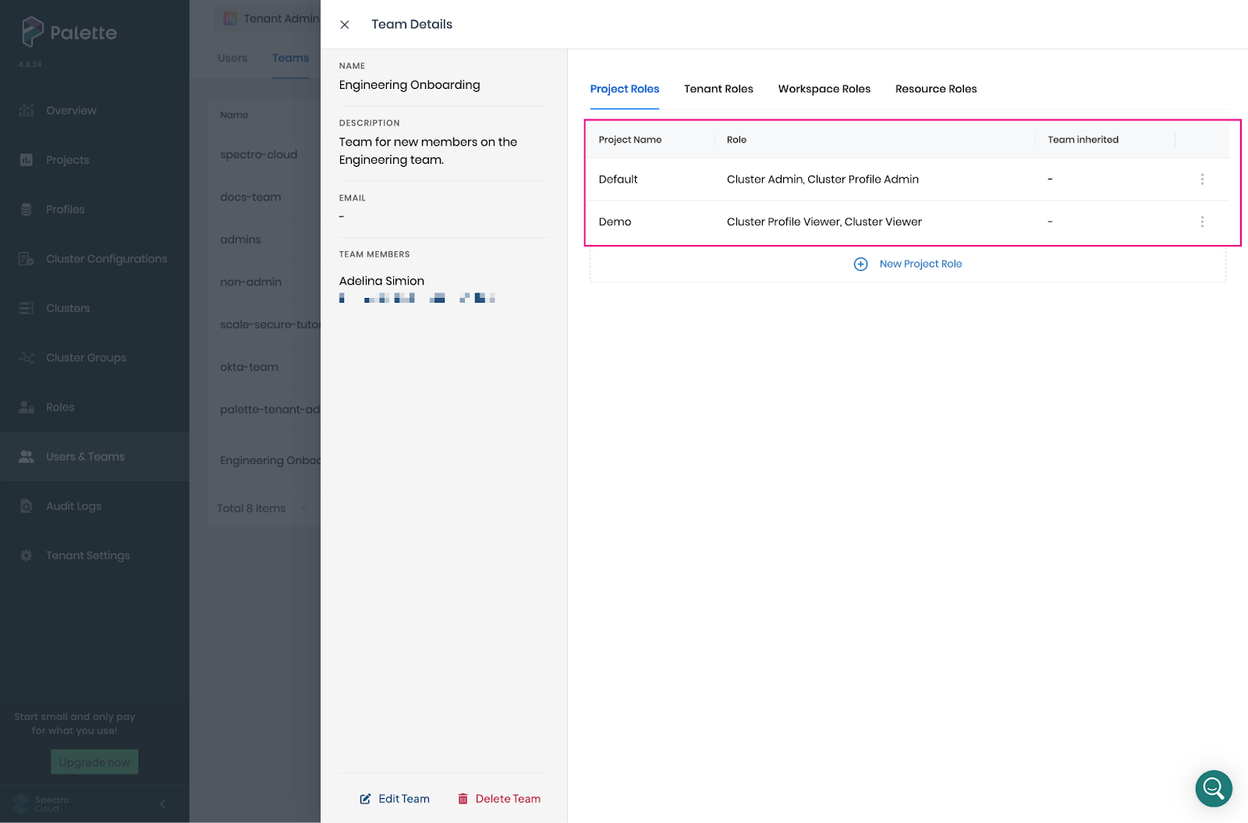The height and width of the screenshot is (823, 1248).
Task: Go to Users & Teams
Action: [x=84, y=456]
